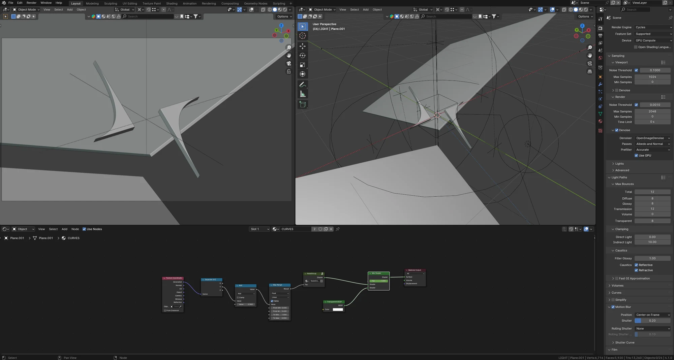Viewport: 674px width, 360px height.
Task: Select the Scale tool in right viewport
Action: [303, 65]
